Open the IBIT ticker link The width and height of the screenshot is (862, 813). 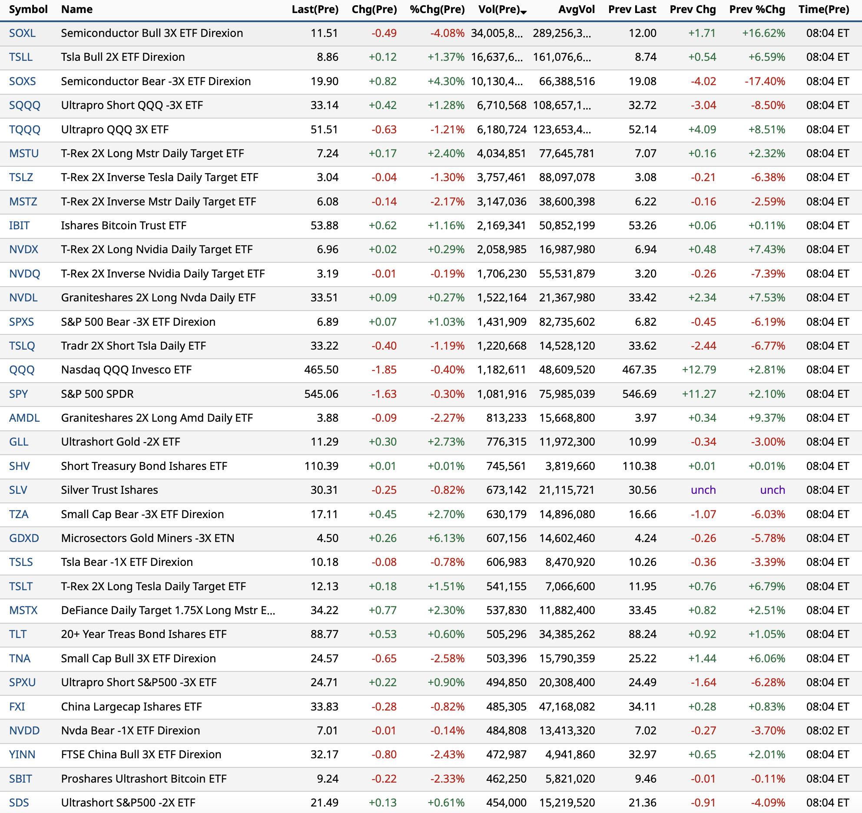(x=20, y=226)
